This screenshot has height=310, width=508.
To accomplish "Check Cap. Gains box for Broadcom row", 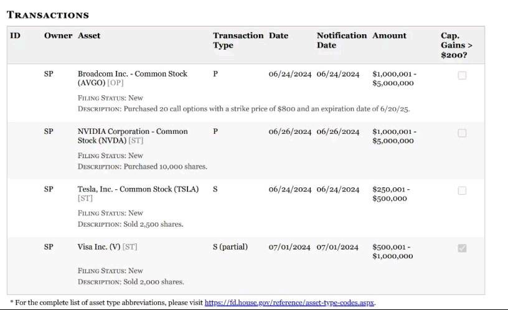I will [462, 75].
